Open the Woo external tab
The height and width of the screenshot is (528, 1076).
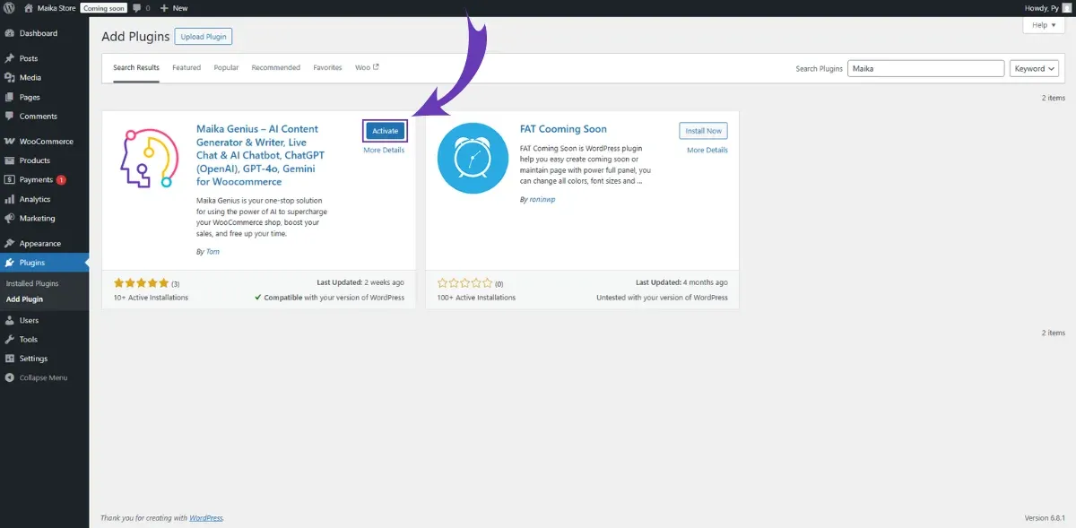(367, 68)
